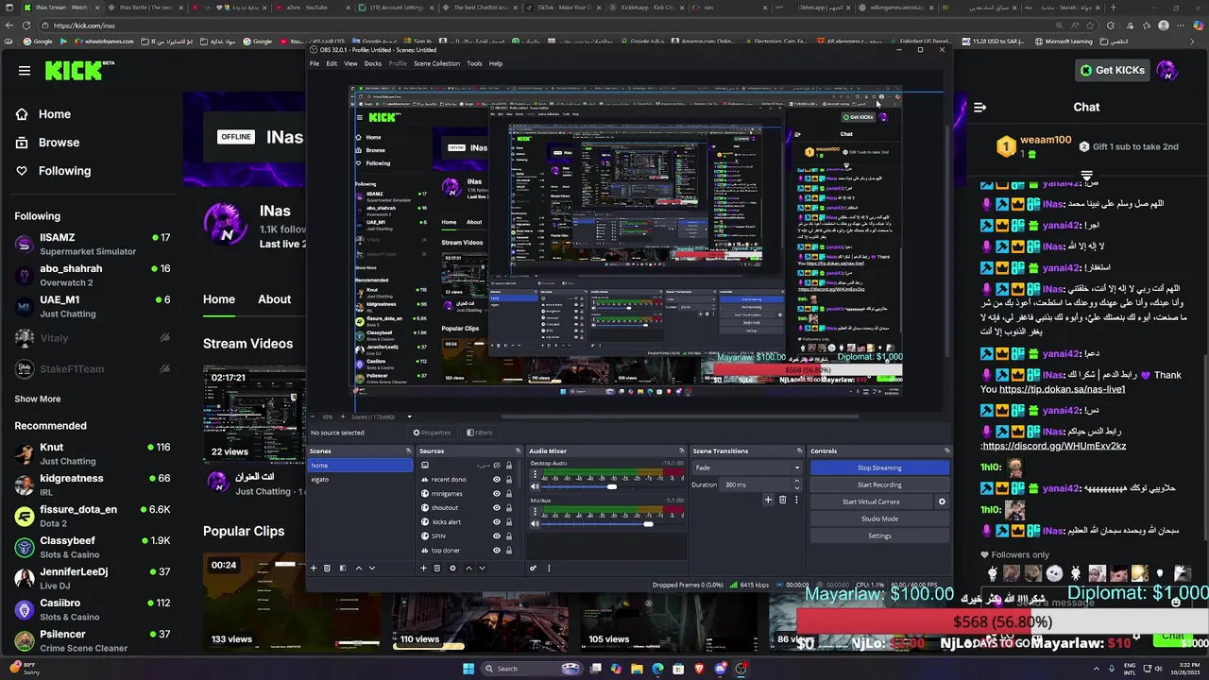Open Desktop Audio three-dot options
1209x680 pixels.
tap(535, 473)
